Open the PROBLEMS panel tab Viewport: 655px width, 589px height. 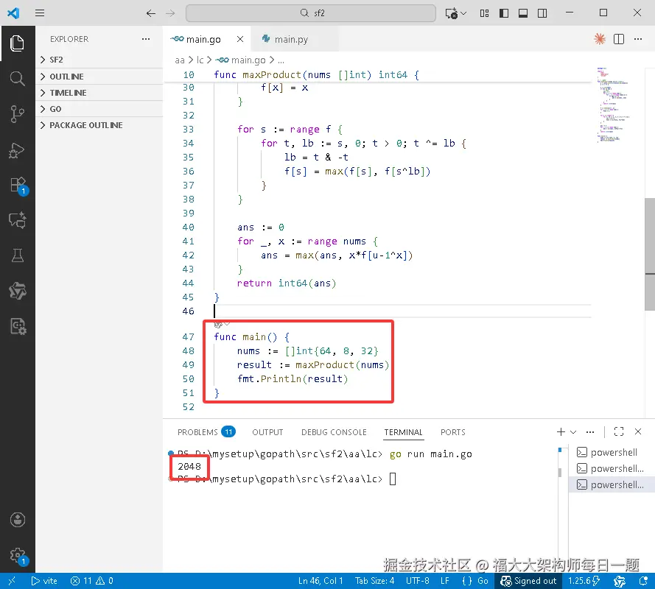[x=206, y=431]
